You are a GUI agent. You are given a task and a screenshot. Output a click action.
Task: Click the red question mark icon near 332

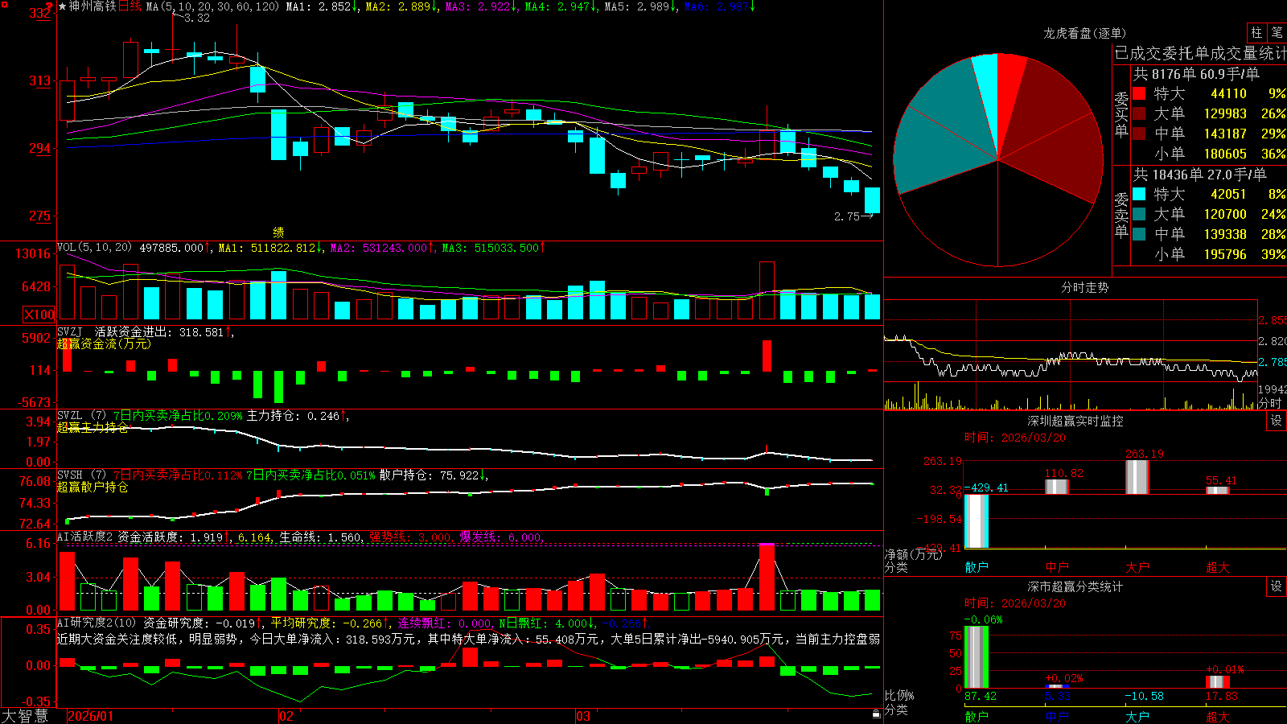pos(49,7)
